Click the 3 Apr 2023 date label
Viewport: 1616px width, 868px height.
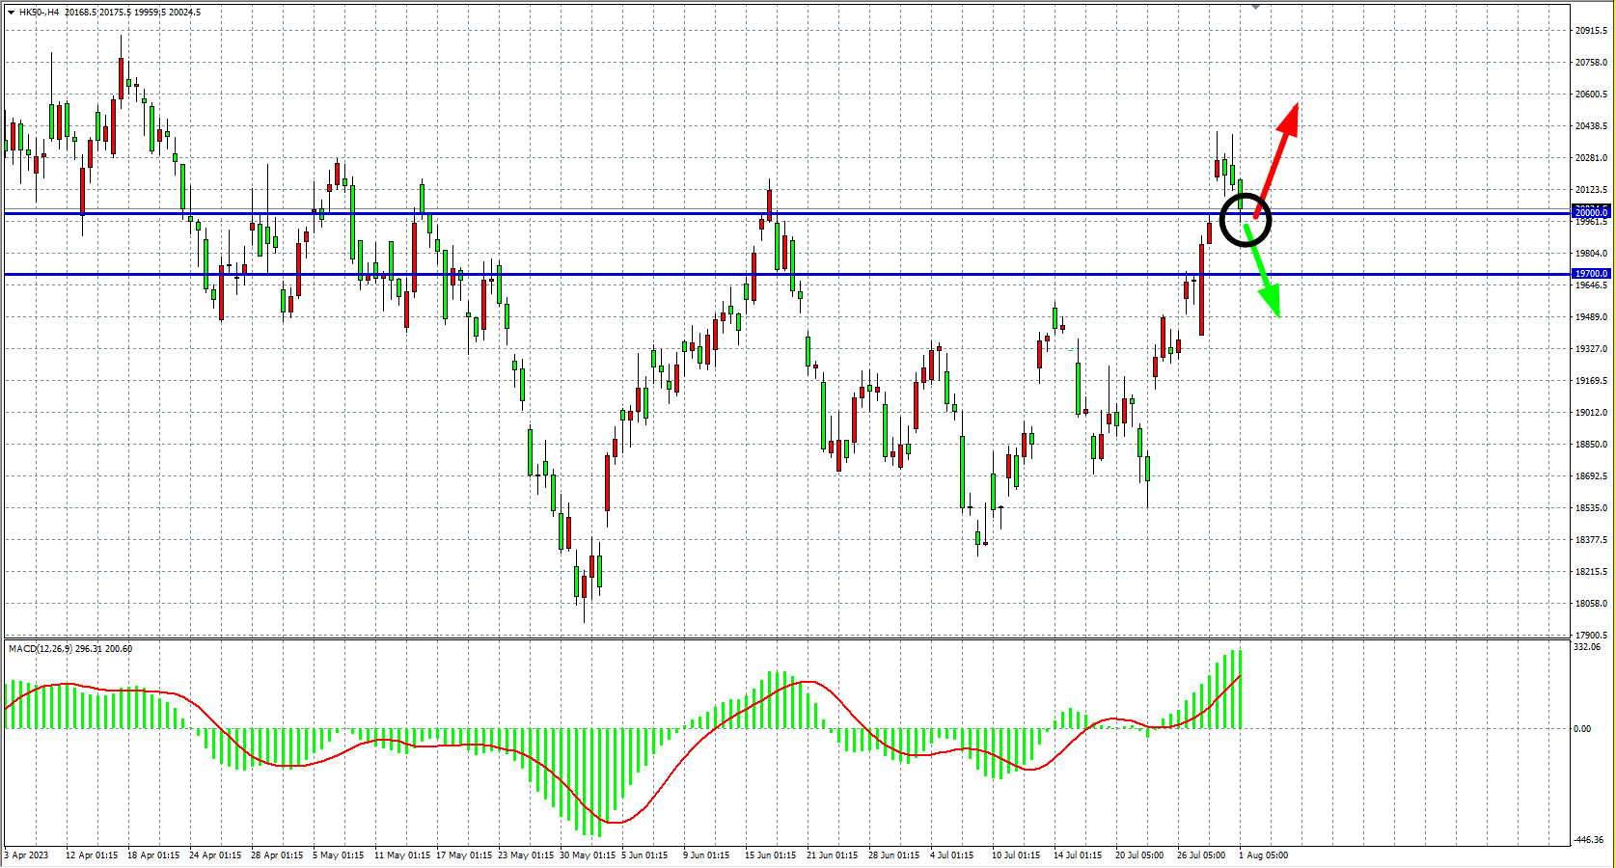point(26,855)
